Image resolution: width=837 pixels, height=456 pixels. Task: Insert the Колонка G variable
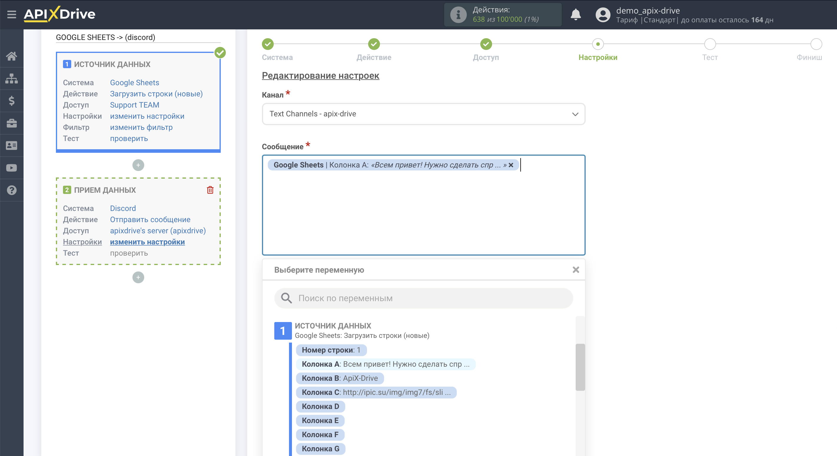(321, 449)
